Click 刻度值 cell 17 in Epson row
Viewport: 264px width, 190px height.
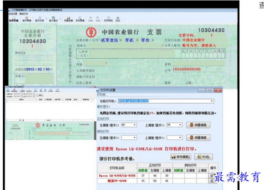[143, 176]
